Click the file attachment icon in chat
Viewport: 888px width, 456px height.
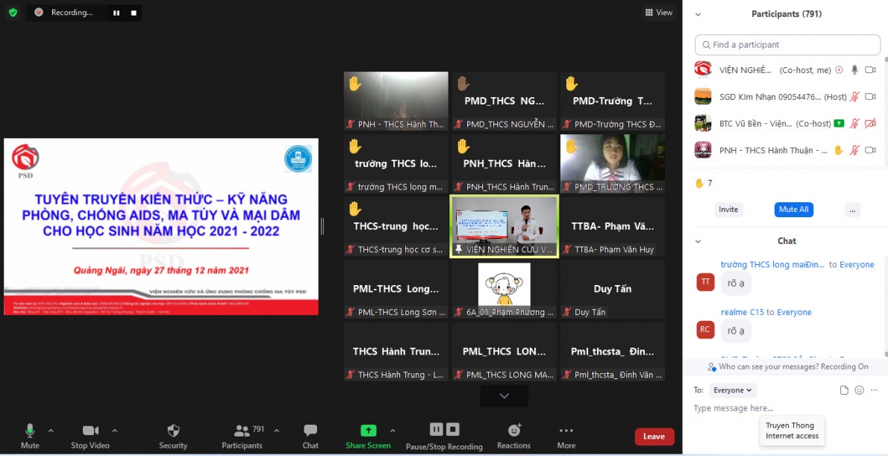point(843,390)
